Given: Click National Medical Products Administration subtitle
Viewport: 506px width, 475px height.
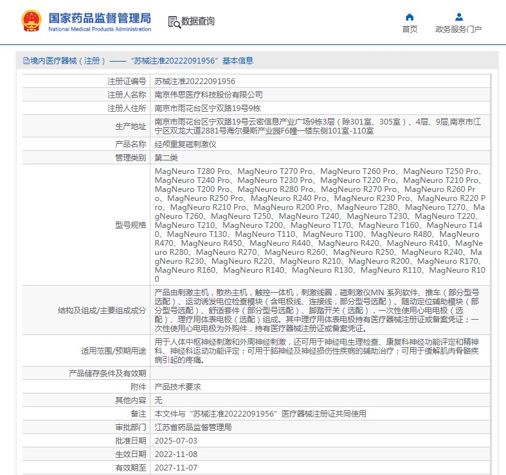Looking at the screenshot, I should click(x=100, y=29).
